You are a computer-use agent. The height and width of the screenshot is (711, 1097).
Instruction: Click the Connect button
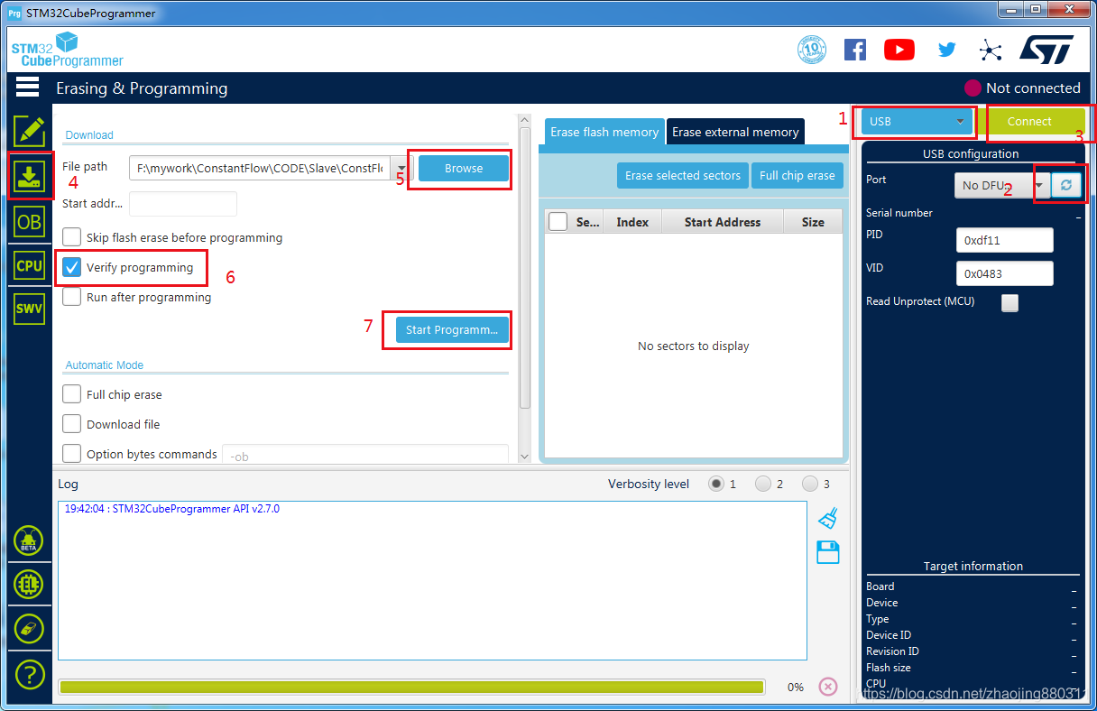click(x=1029, y=121)
